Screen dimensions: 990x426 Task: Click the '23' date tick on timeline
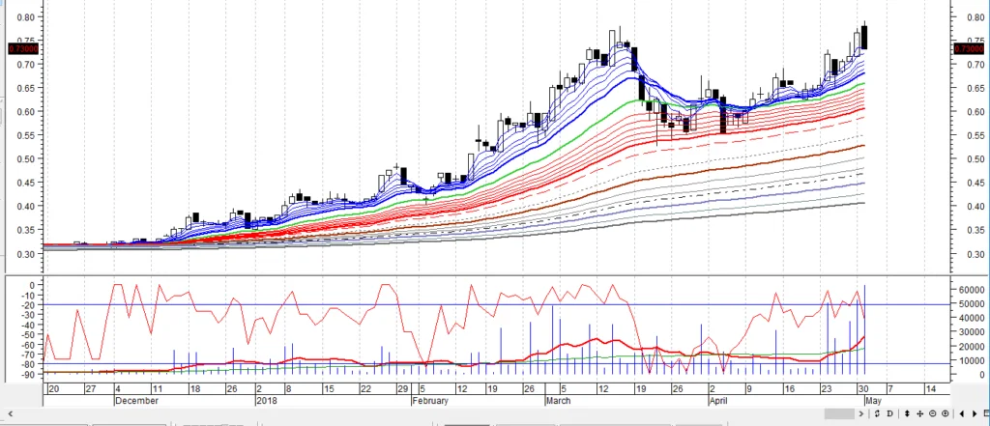[x=826, y=388]
